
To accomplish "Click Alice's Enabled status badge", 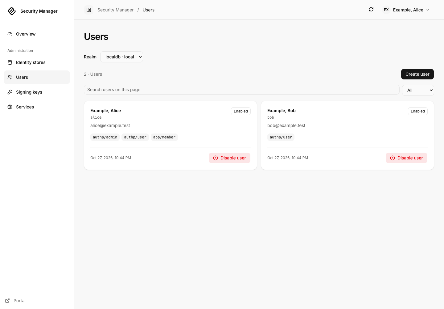I will point(241,111).
